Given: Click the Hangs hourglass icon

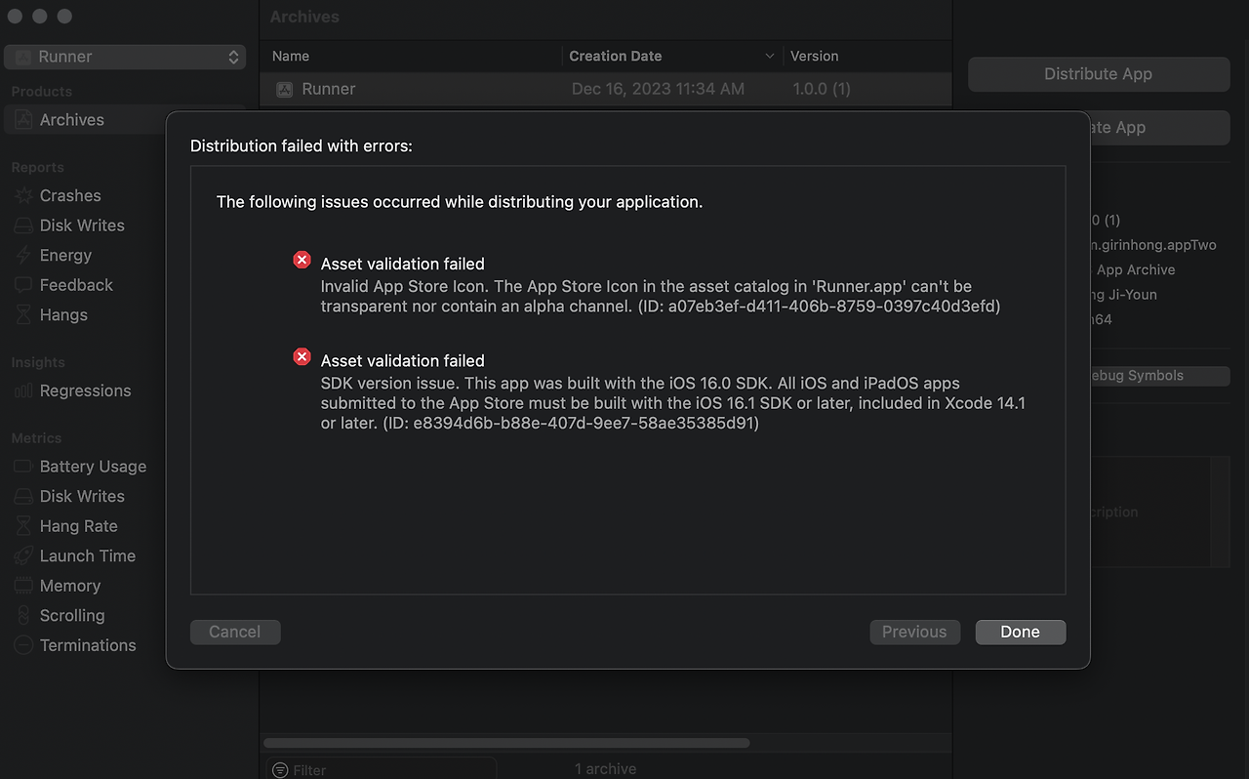Looking at the screenshot, I should tap(22, 315).
